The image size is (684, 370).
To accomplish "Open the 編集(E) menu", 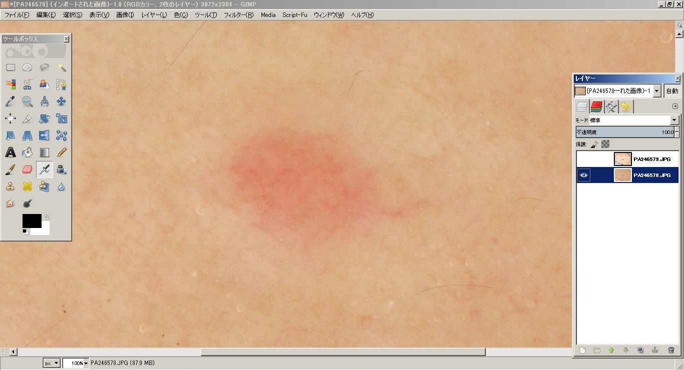I will (46, 15).
